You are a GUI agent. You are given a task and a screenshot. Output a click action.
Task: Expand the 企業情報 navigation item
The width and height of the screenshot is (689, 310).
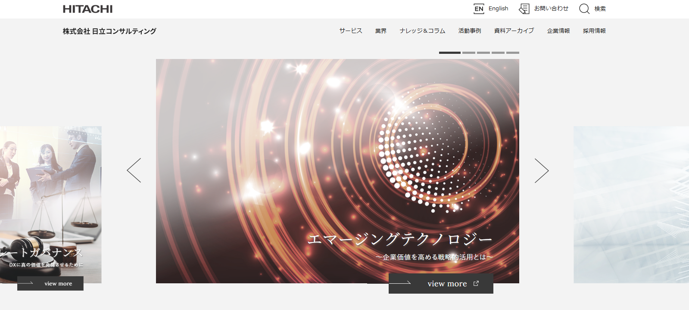(558, 31)
